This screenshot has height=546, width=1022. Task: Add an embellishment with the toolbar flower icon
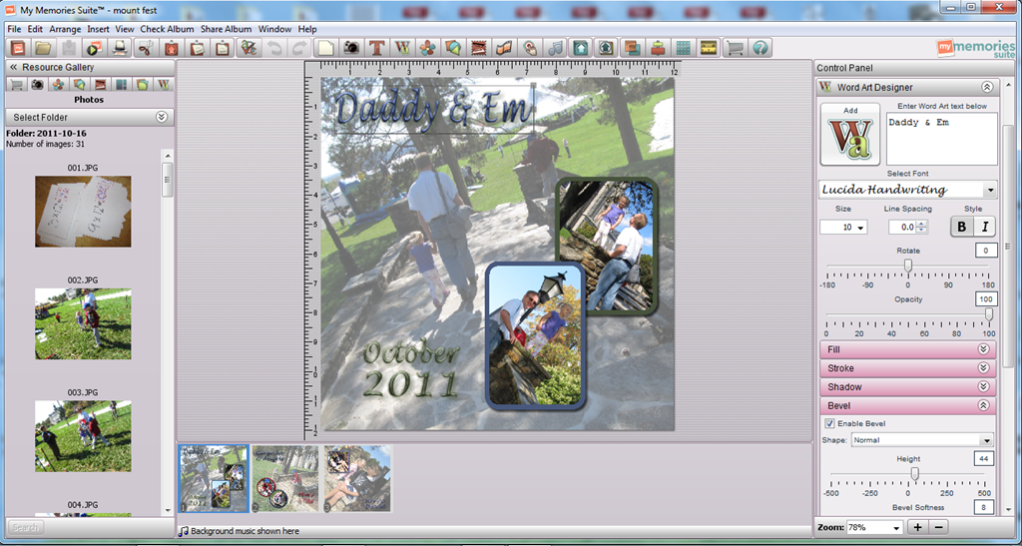coord(427,48)
